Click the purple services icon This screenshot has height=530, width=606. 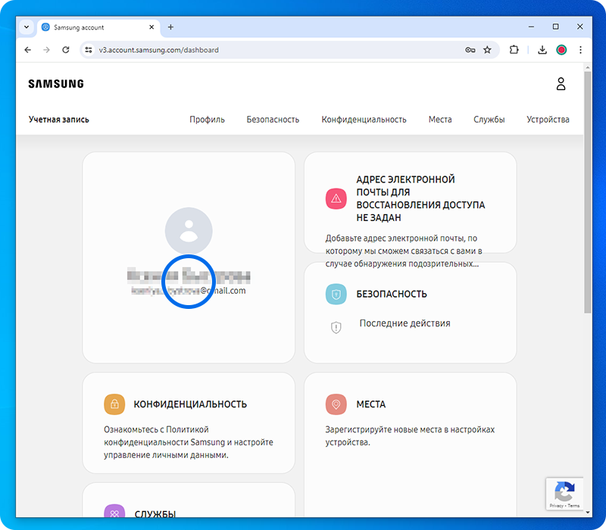click(x=114, y=511)
